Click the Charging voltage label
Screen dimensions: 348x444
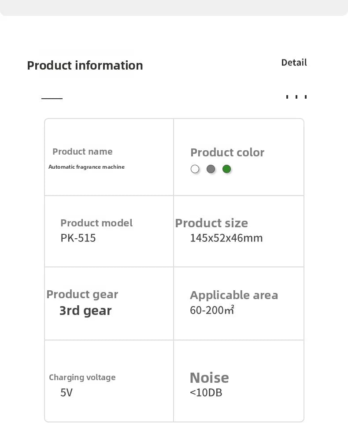[82, 377]
